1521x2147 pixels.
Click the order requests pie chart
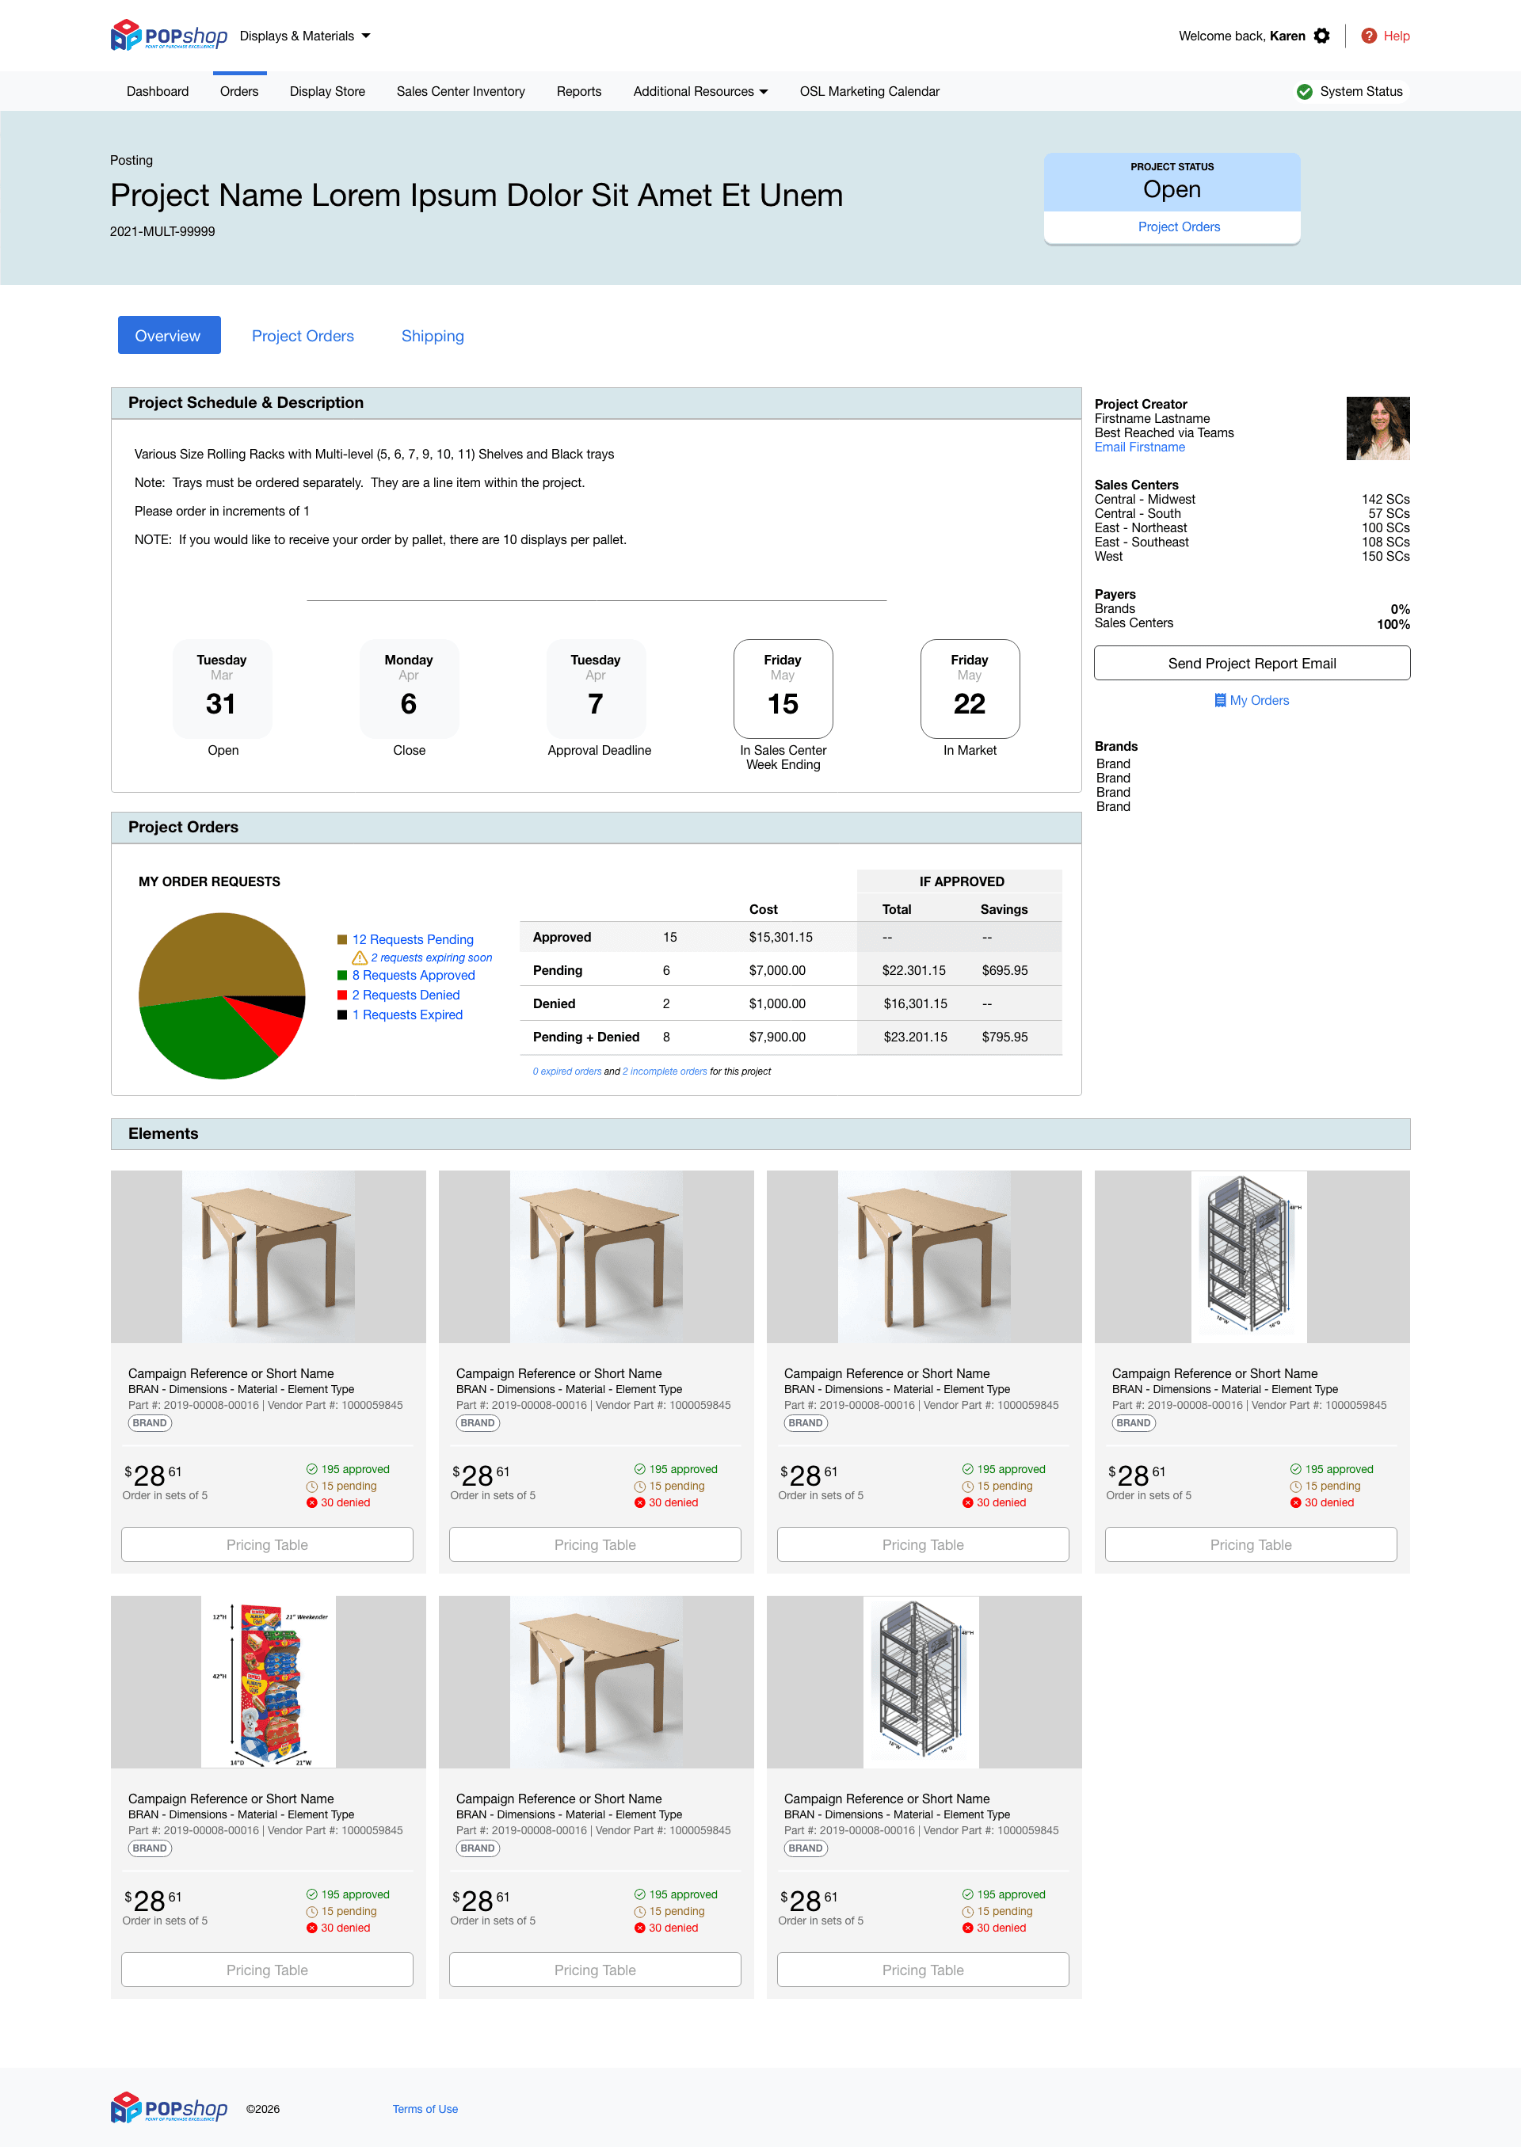coord(222,996)
